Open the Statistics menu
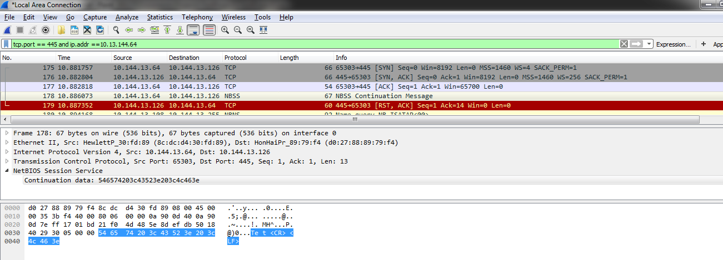The image size is (723, 260). [x=159, y=17]
